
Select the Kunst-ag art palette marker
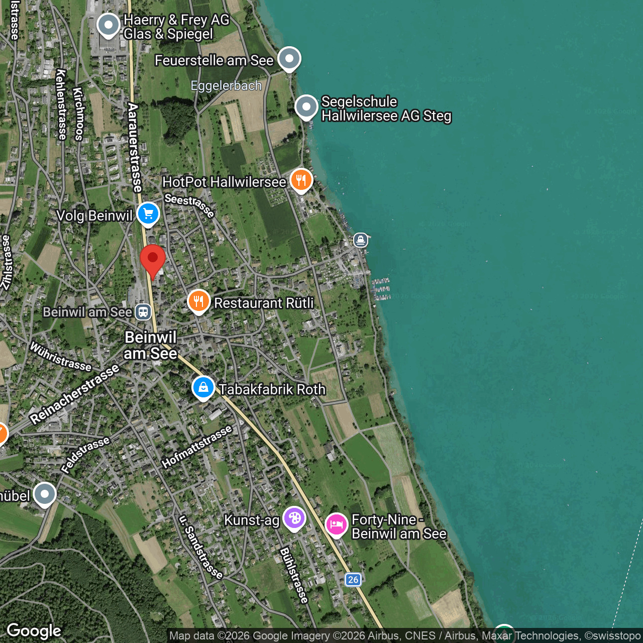click(294, 518)
